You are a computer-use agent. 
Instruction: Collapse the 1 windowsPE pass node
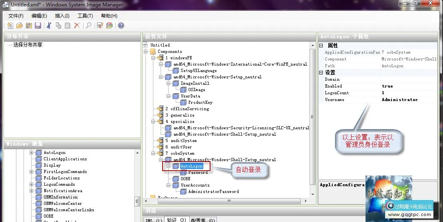coord(153,58)
